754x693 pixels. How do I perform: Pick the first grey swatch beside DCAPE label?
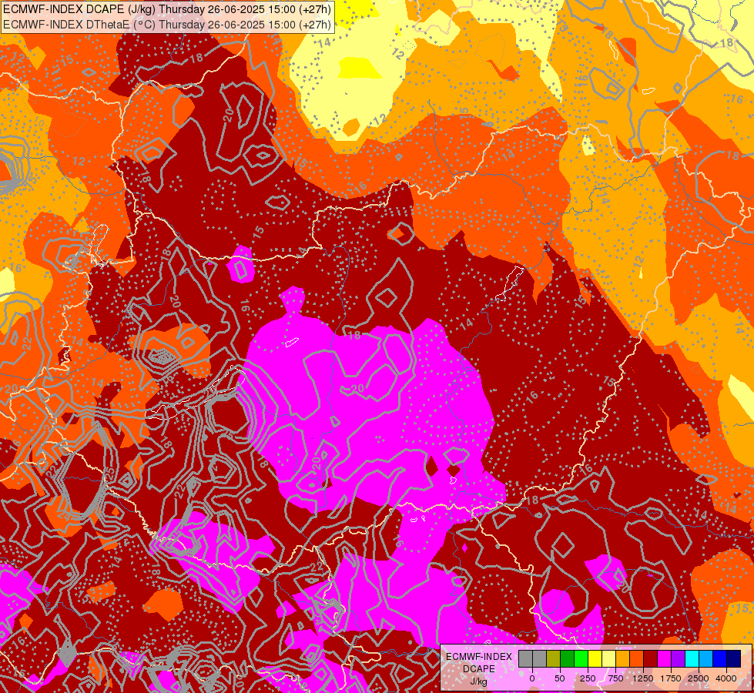click(525, 658)
